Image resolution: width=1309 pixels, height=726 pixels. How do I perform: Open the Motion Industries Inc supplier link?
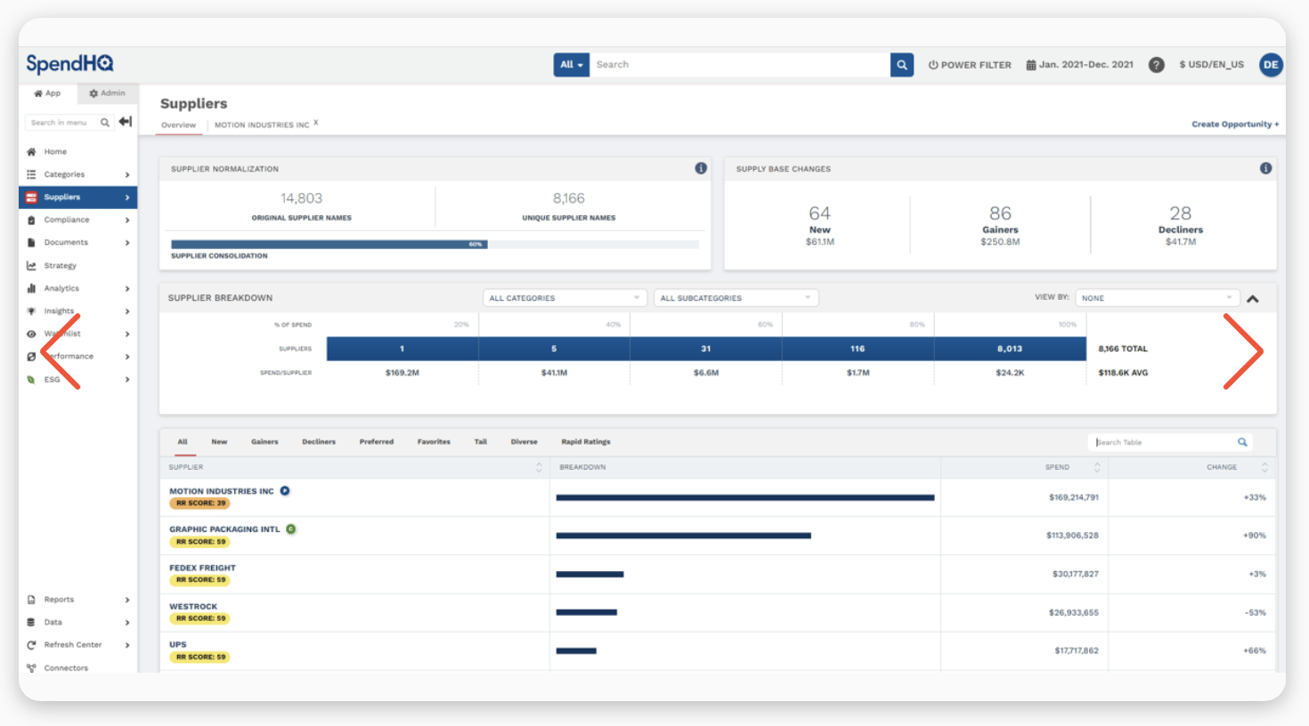(x=222, y=491)
